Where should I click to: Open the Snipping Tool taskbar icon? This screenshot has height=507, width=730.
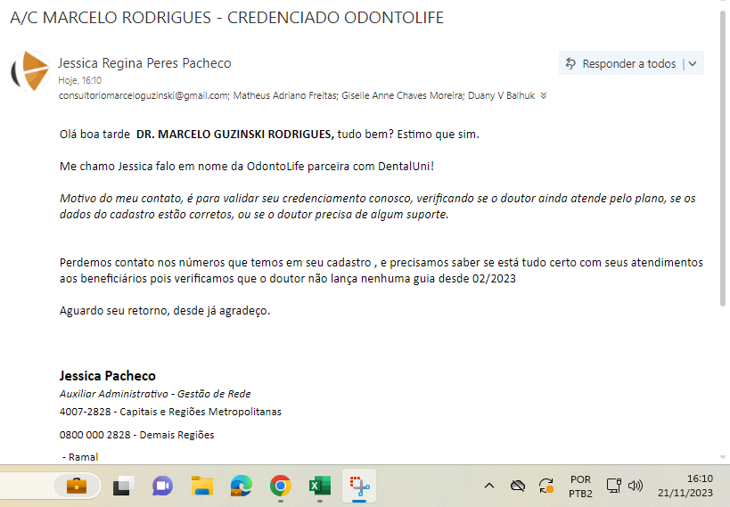click(359, 487)
